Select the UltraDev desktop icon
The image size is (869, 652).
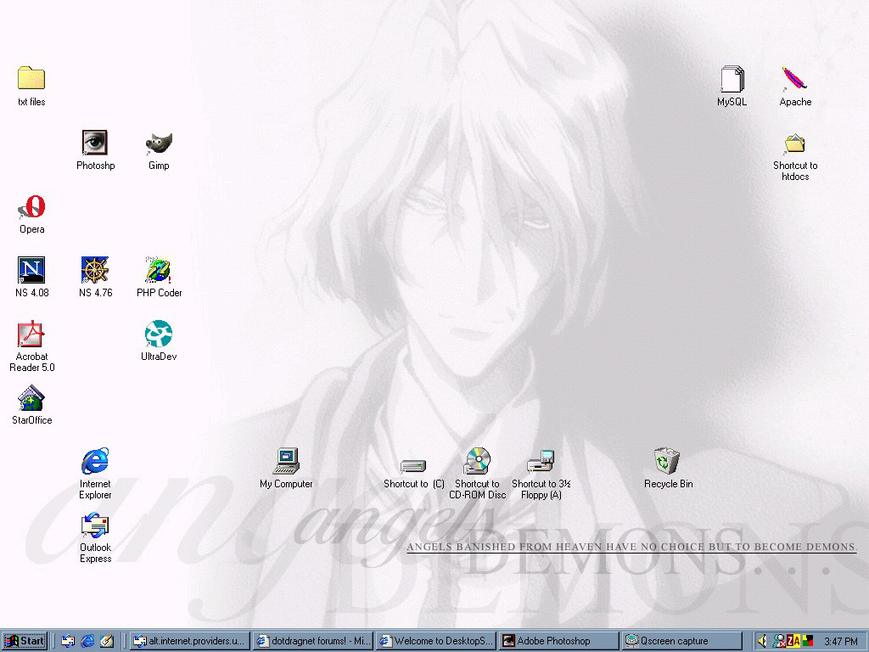click(159, 334)
